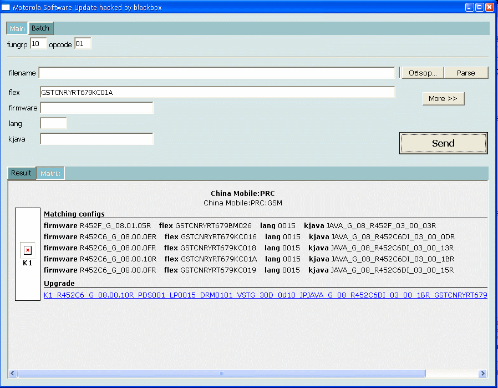The image size is (498, 388).
Task: Open the Batch tab
Action: tap(40, 28)
